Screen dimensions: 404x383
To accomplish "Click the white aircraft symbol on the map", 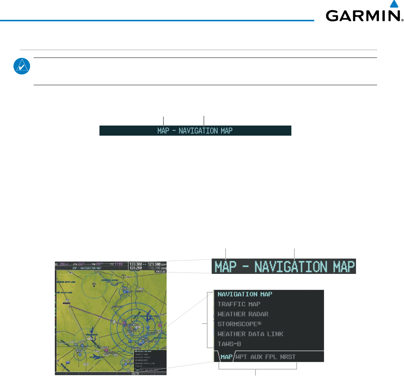I will click(114, 321).
